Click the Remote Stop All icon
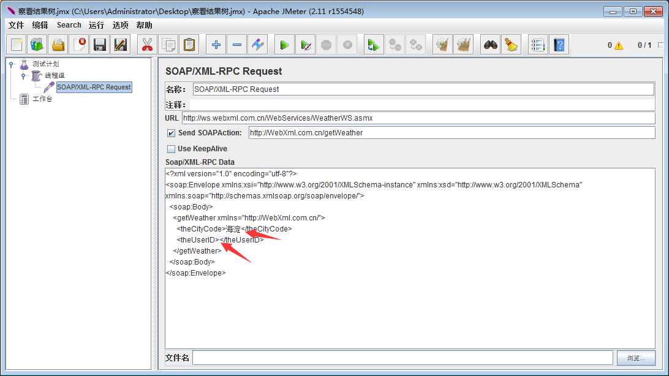The image size is (669, 376). tap(395, 44)
